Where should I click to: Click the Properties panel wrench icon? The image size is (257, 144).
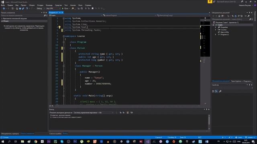click(x=220, y=91)
